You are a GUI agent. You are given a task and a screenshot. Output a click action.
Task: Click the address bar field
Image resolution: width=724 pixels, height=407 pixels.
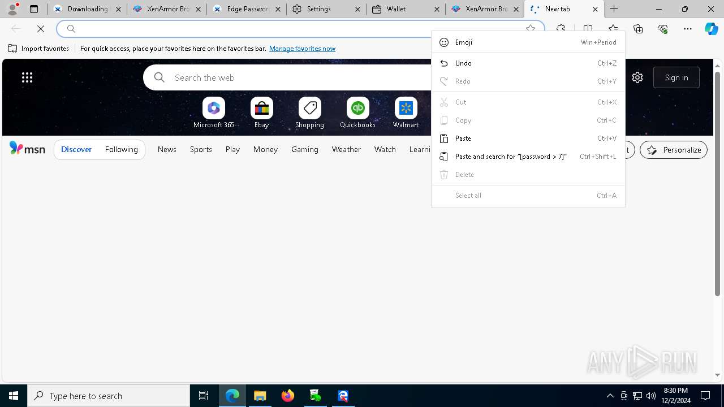300,29
